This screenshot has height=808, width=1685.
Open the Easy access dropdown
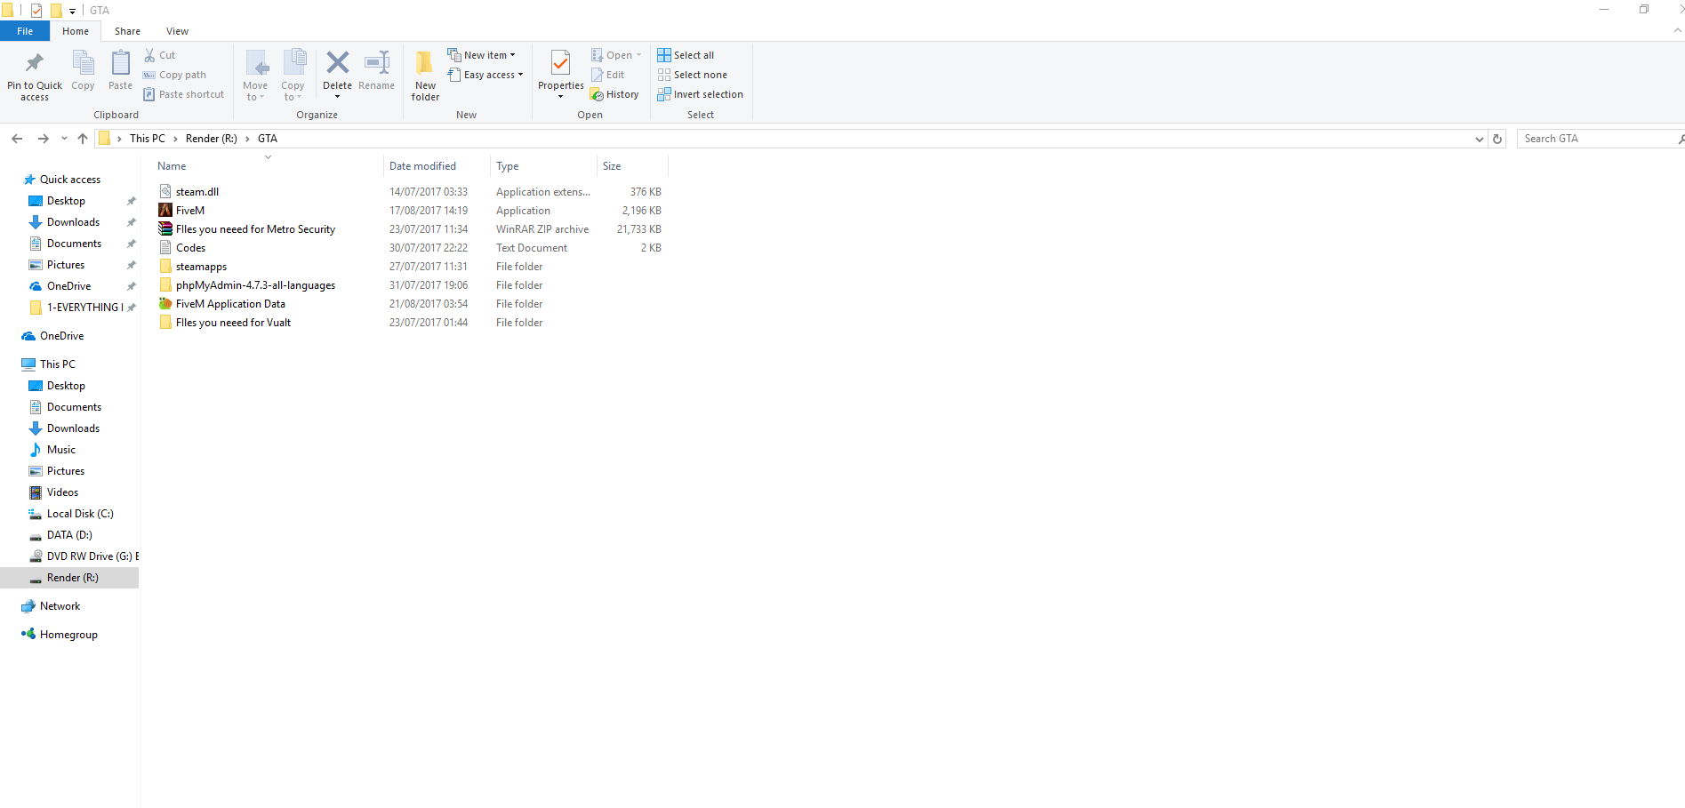click(x=485, y=75)
